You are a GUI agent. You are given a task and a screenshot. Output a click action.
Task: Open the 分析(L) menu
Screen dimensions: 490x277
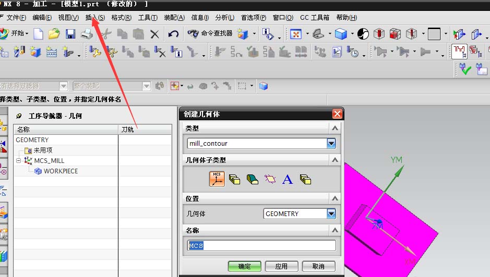(x=224, y=18)
